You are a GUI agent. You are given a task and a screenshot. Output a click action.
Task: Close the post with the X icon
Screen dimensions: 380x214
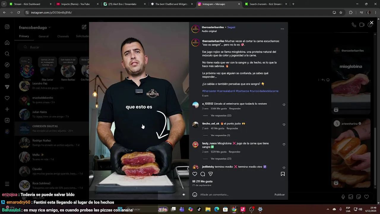tap(371, 23)
